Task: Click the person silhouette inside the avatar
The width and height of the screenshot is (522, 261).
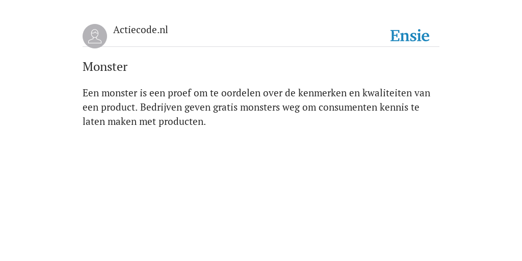Action: [95, 36]
